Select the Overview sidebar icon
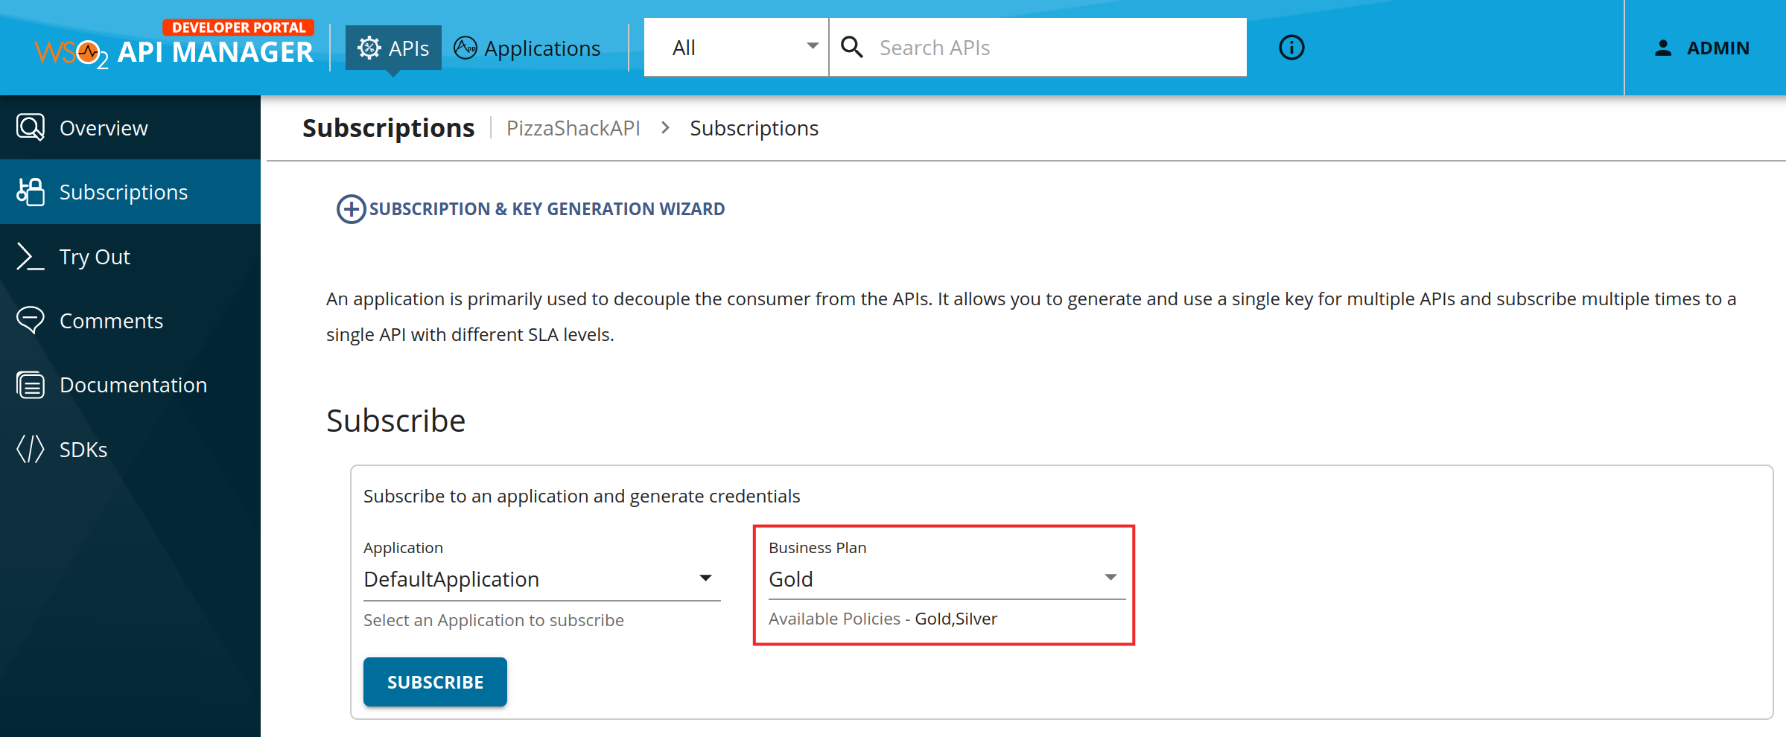 30,127
